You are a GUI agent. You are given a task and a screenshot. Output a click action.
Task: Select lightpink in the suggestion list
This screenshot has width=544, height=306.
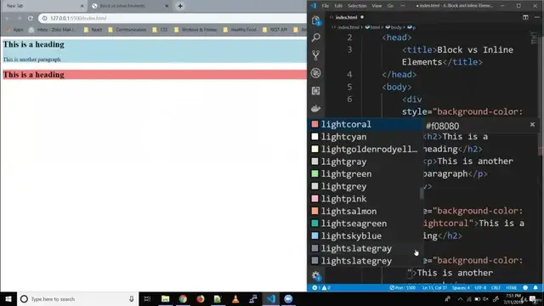pyautogui.click(x=365, y=199)
